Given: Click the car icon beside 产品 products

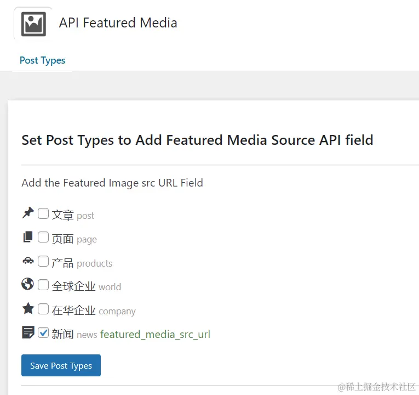Looking at the screenshot, I should (x=28, y=261).
